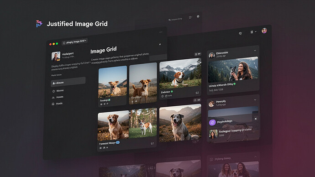
Task: Open the beagle lying before mountains photo
Action: click(180, 73)
